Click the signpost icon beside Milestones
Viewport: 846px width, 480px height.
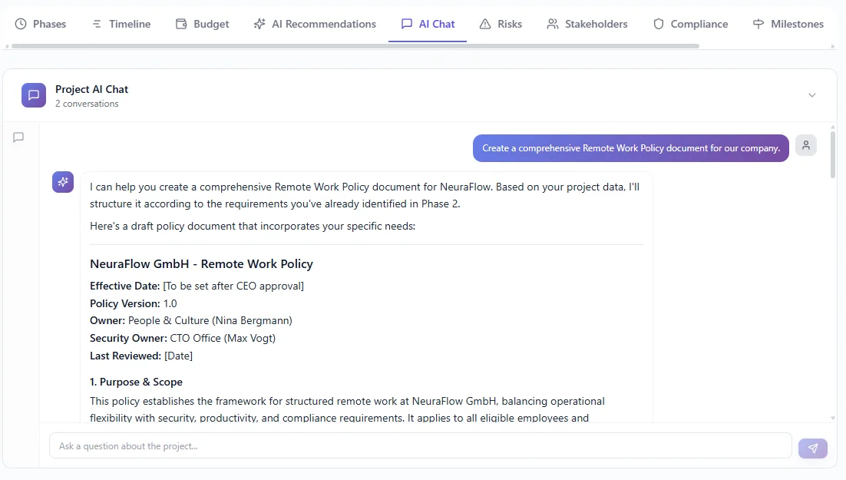click(x=758, y=24)
